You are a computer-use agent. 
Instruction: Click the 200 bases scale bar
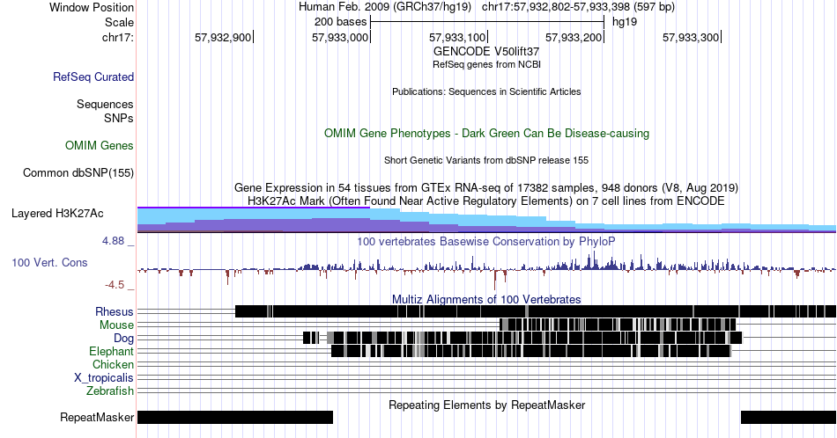(487, 22)
